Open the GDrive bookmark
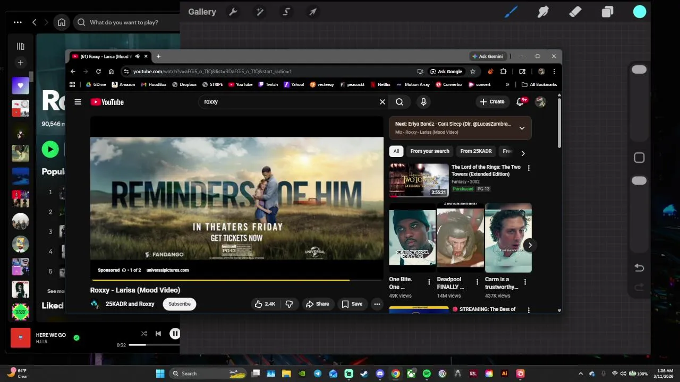 click(96, 84)
